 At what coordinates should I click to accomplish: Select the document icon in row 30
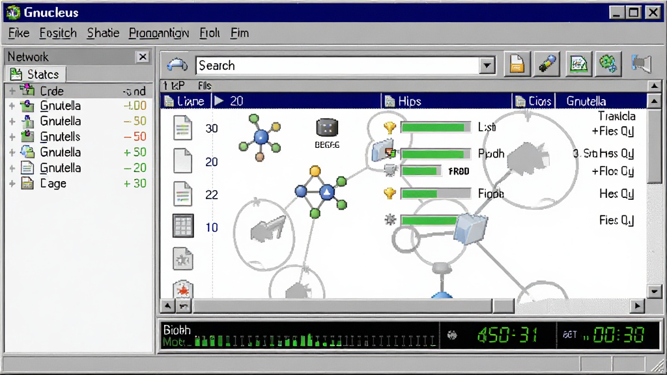click(x=182, y=128)
